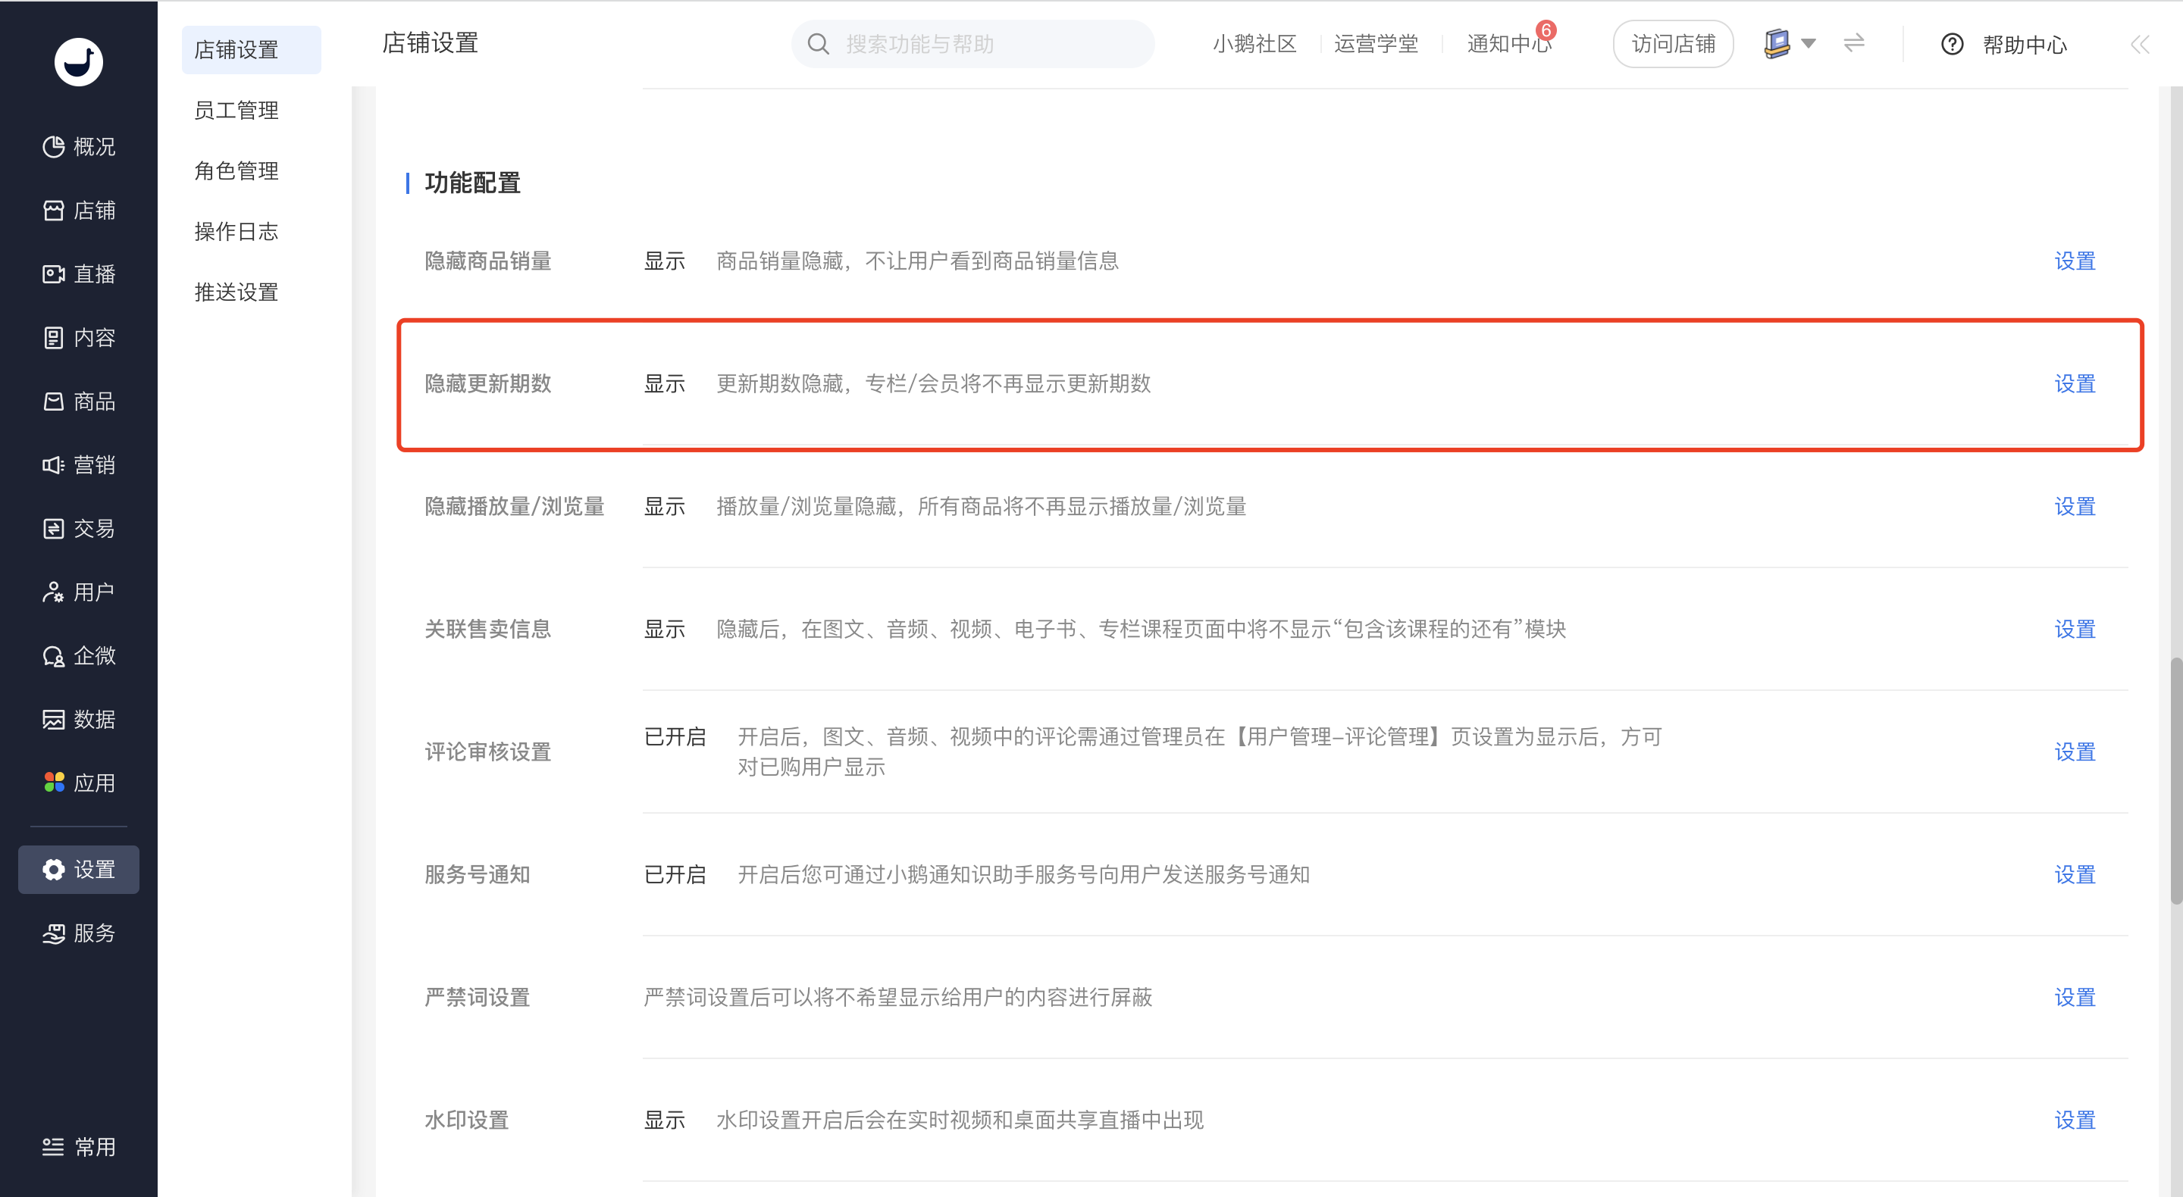Expand the shop avatar dropdown arrow

(1808, 43)
